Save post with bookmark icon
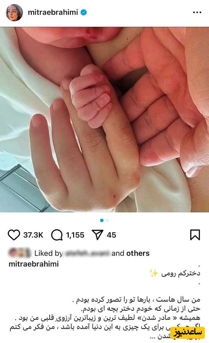The height and width of the screenshot is (343, 209). tap(195, 235)
